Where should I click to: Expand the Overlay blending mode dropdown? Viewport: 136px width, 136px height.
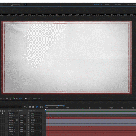click(12, 125)
